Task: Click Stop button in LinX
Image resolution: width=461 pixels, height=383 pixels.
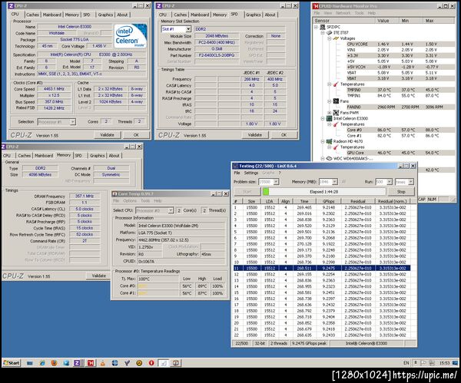Action: pos(401,192)
